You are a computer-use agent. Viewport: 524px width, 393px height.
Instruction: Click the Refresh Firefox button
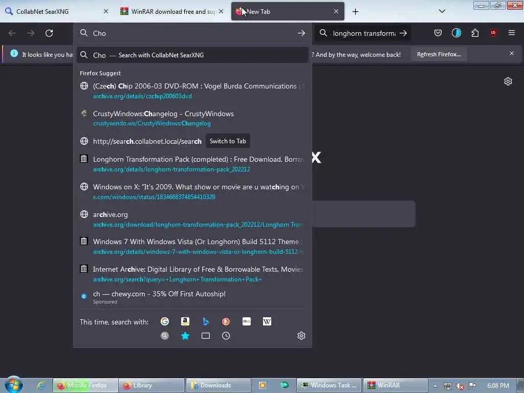click(439, 54)
